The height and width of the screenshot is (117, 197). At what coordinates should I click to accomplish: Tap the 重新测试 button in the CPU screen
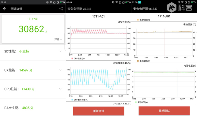click(x=98, y=111)
